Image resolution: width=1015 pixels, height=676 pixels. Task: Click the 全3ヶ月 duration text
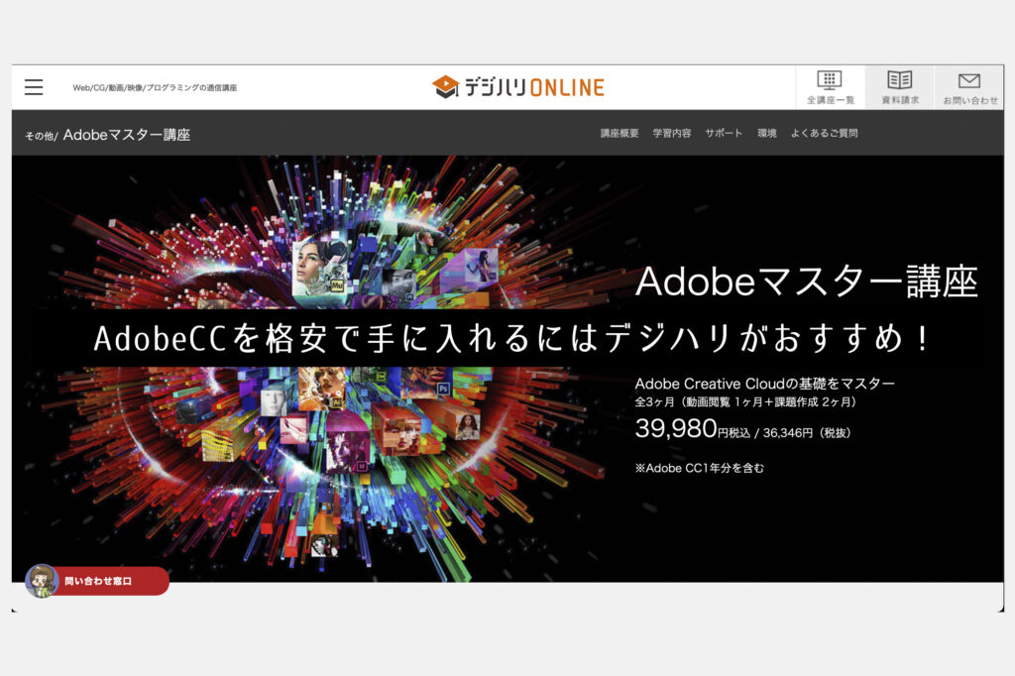tap(745, 402)
